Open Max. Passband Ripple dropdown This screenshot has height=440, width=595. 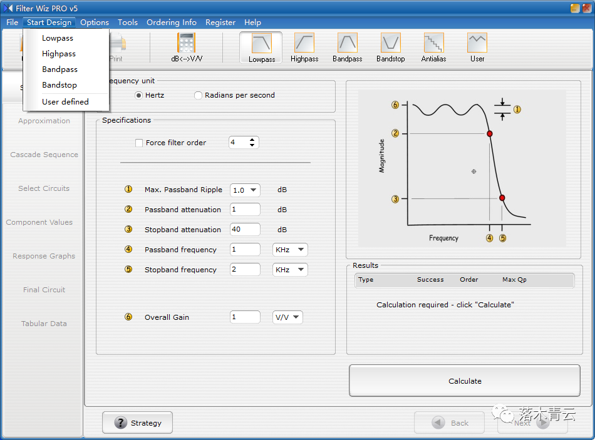click(x=245, y=190)
